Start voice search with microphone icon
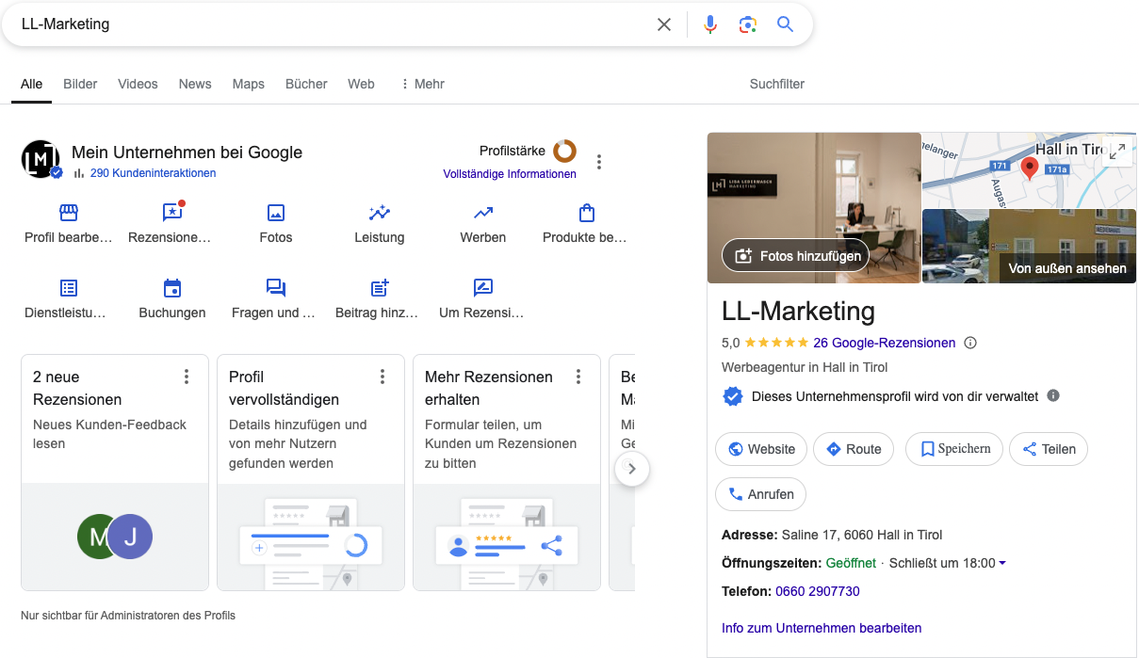This screenshot has height=658, width=1139. point(710,24)
